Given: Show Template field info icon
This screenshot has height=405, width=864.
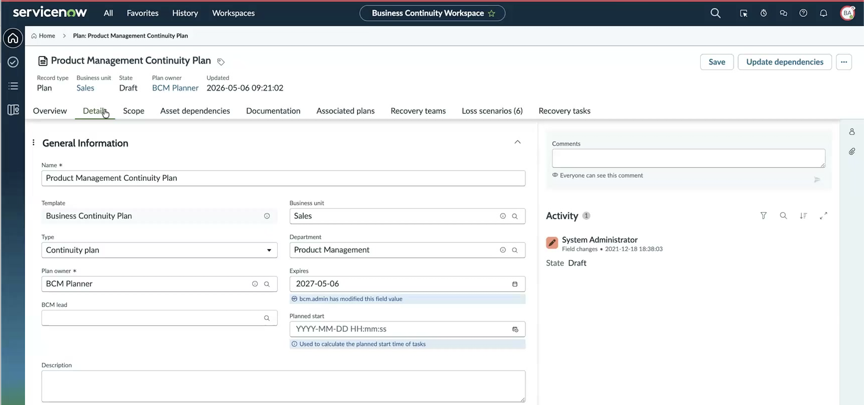Looking at the screenshot, I should [267, 216].
